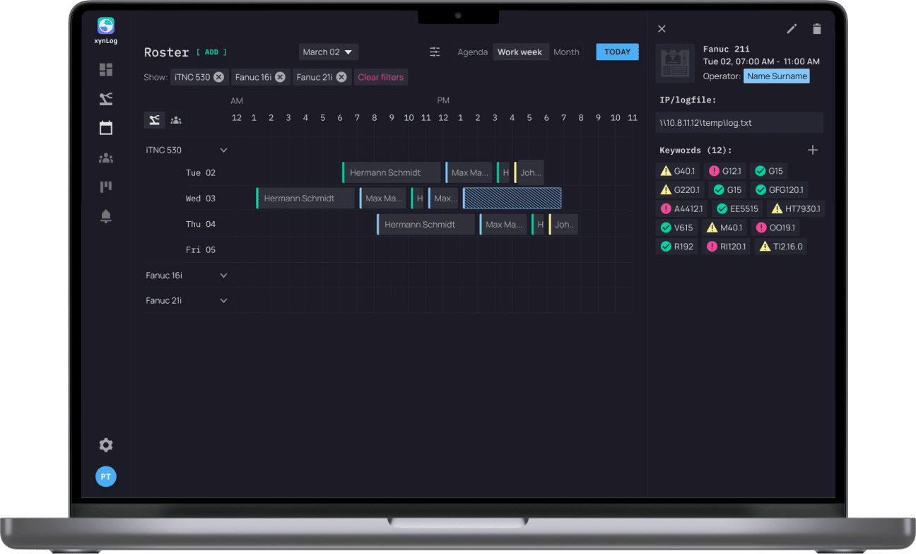Click the PT user avatar
The image size is (916, 554).
pyautogui.click(x=106, y=477)
